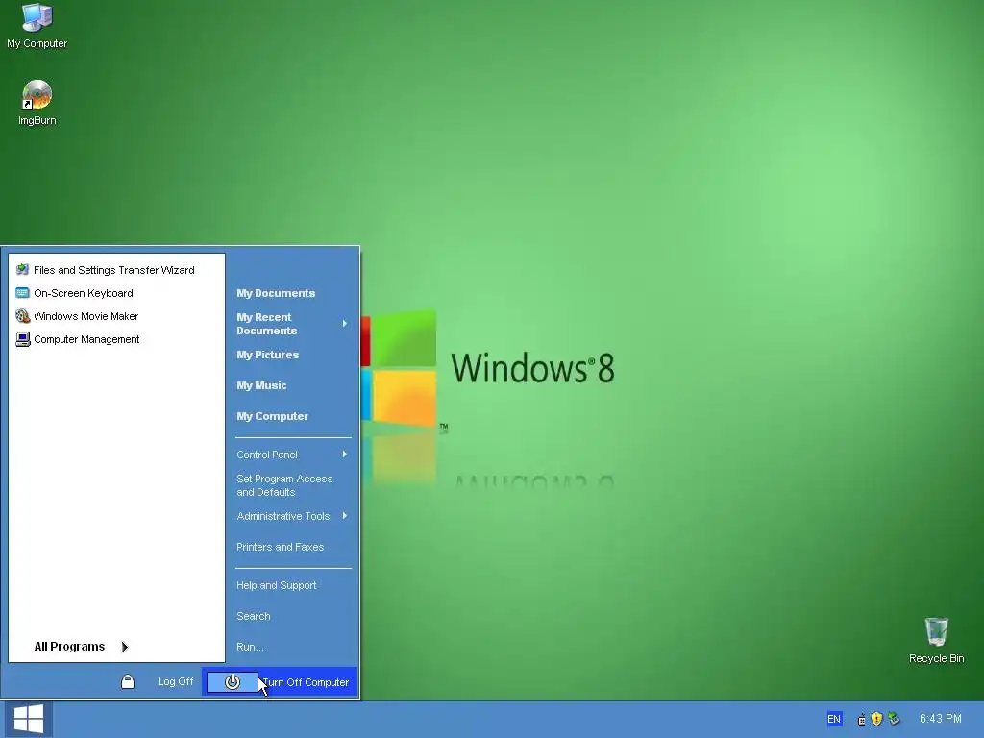Open My Computer in Start menu

coord(272,416)
